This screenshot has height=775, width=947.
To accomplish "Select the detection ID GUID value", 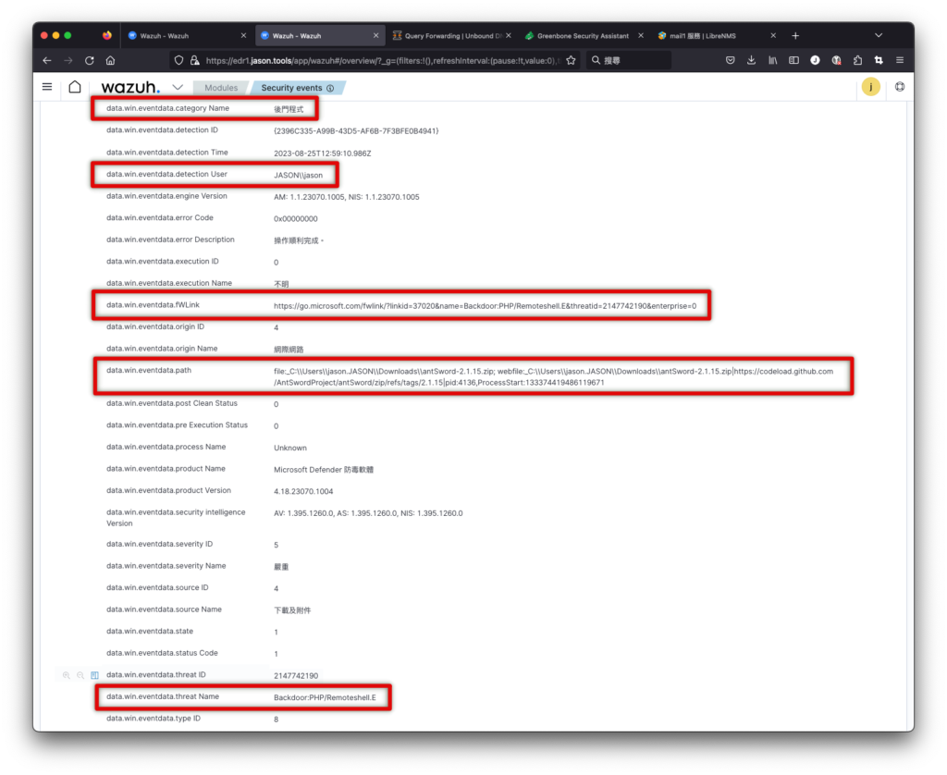I will point(356,131).
